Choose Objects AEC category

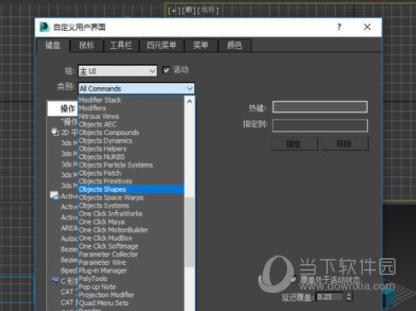pyautogui.click(x=131, y=125)
